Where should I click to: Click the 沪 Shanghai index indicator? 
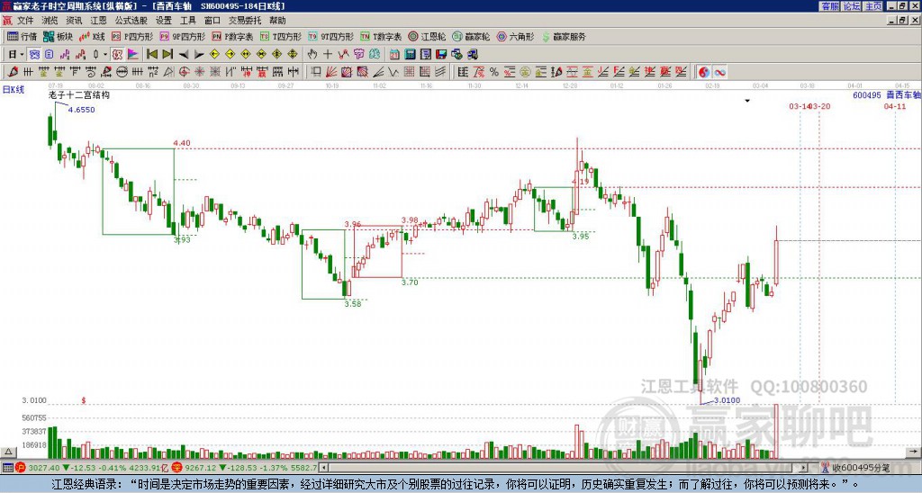click(x=21, y=468)
